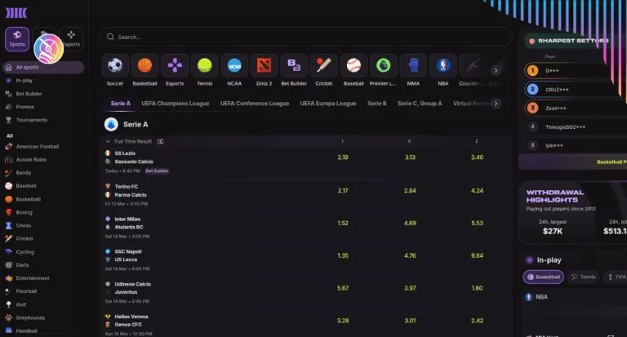Bet Inter Milan win at 1.52
This screenshot has width=627, height=337.
pyautogui.click(x=343, y=223)
